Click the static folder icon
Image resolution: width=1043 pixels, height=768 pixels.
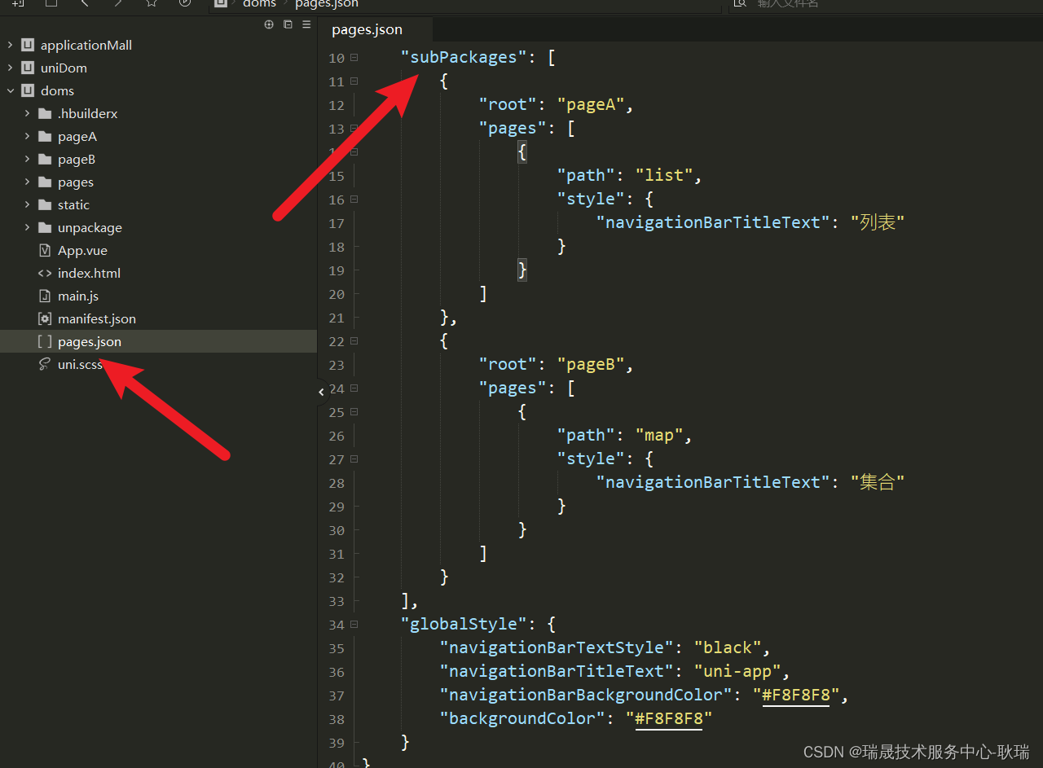tap(45, 205)
